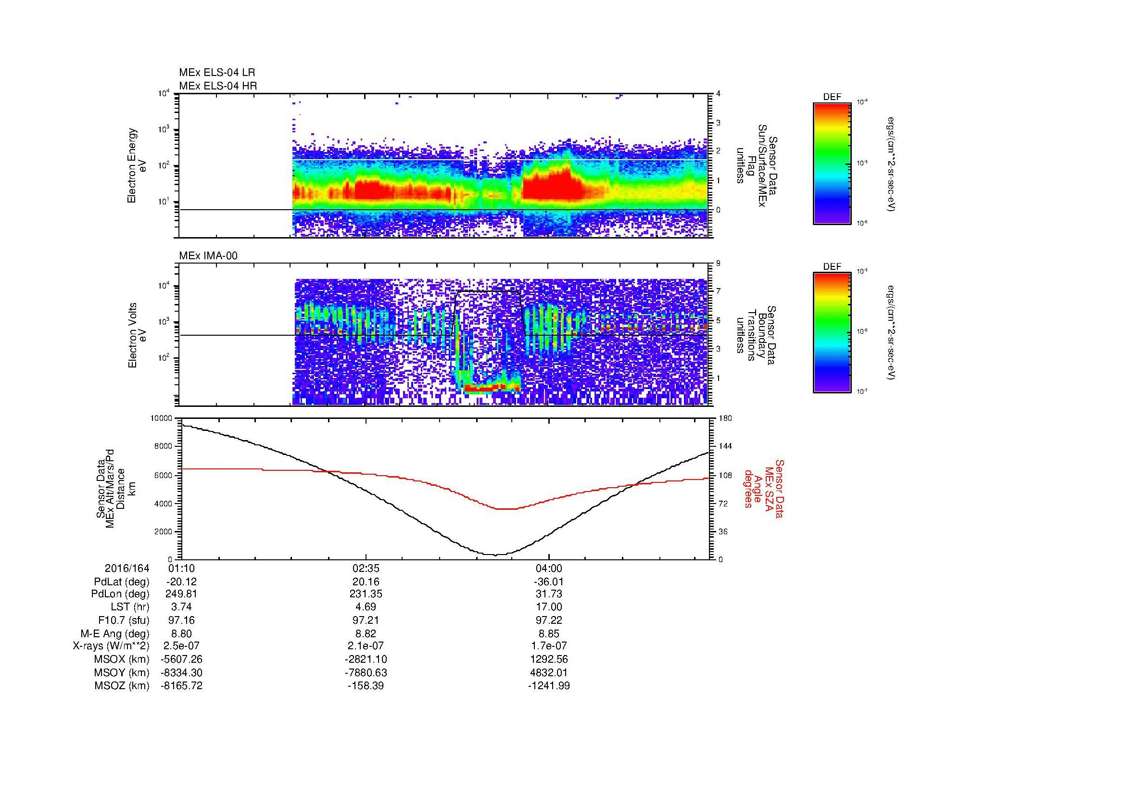Screen dimensions: 1125x795
Task: Click the 'M-E Ang (deg)' row label
Action: [x=115, y=633]
